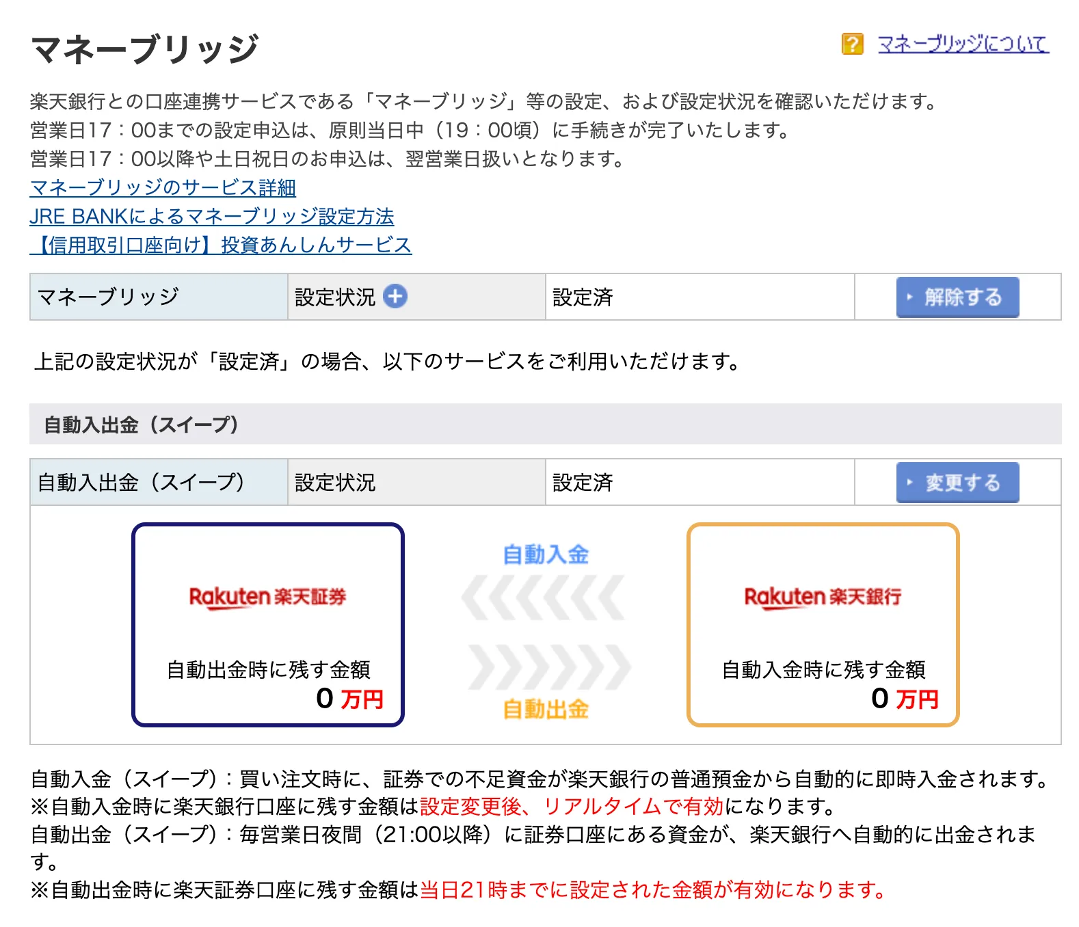Open JRE BANKによるマネーブリッジ設定方法 link
Image resolution: width=1079 pixels, height=927 pixels.
(x=212, y=216)
